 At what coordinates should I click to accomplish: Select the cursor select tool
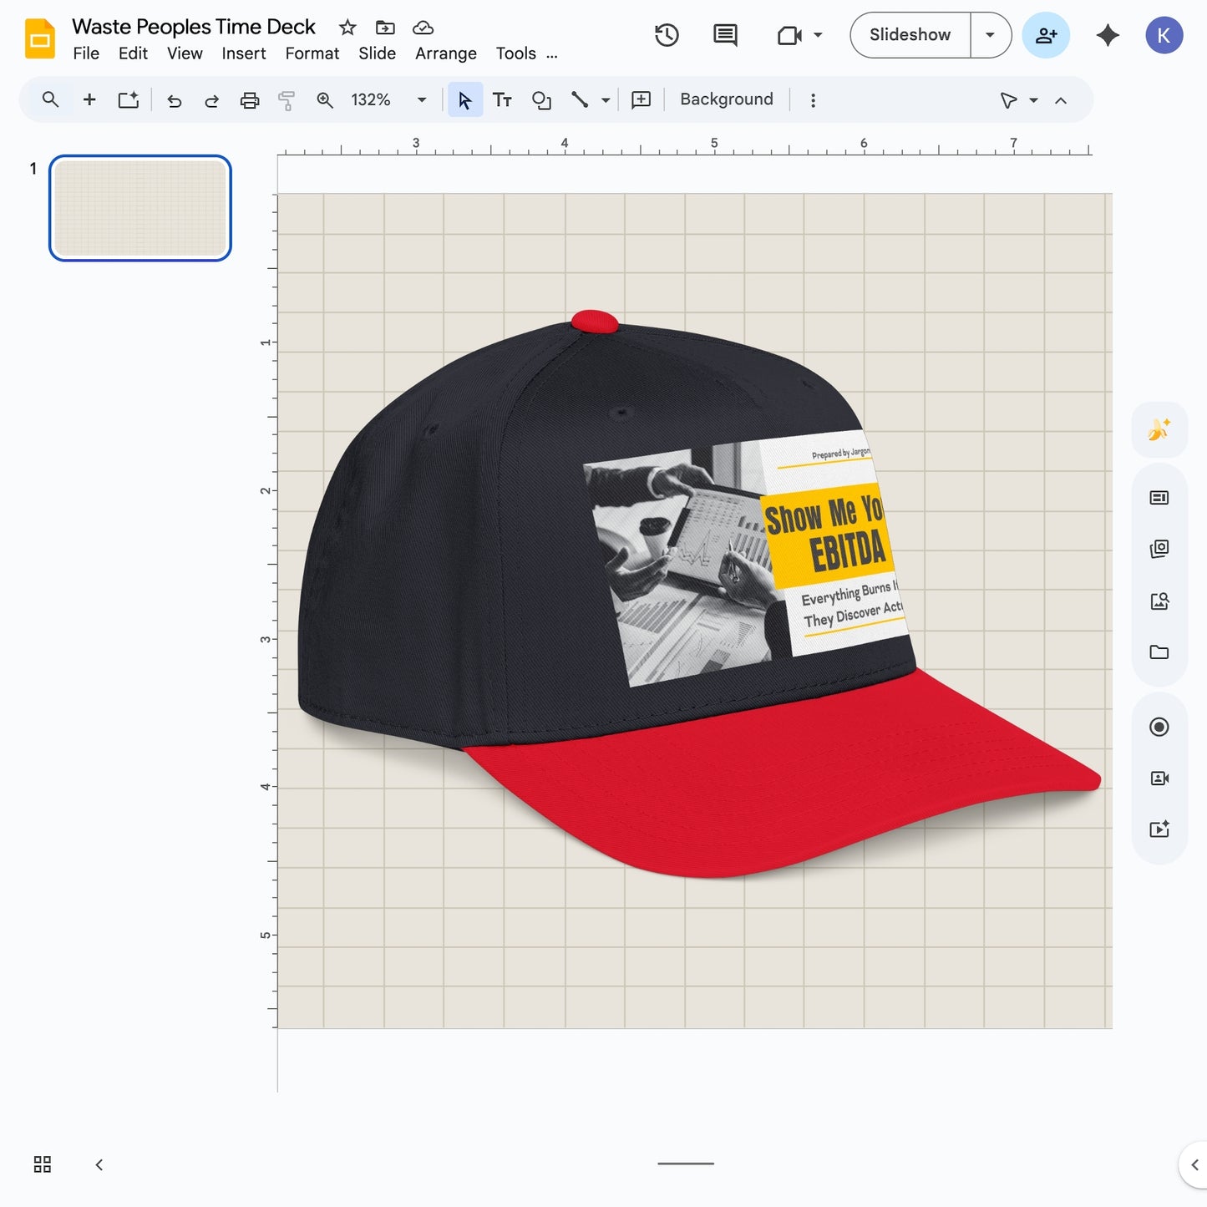(465, 100)
